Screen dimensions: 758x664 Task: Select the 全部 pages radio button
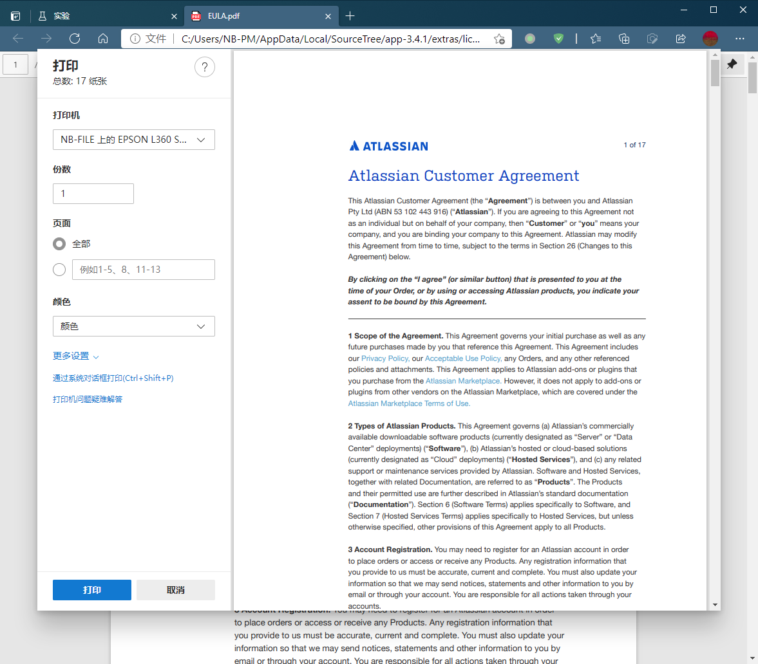(x=59, y=244)
